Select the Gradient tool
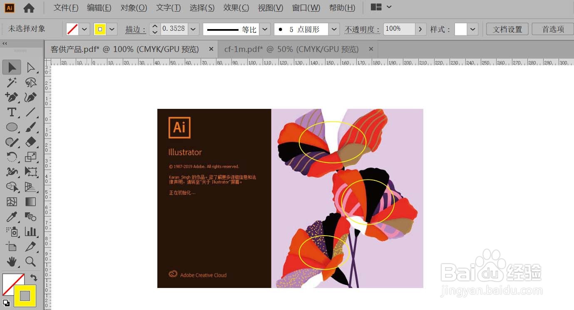 coord(31,202)
